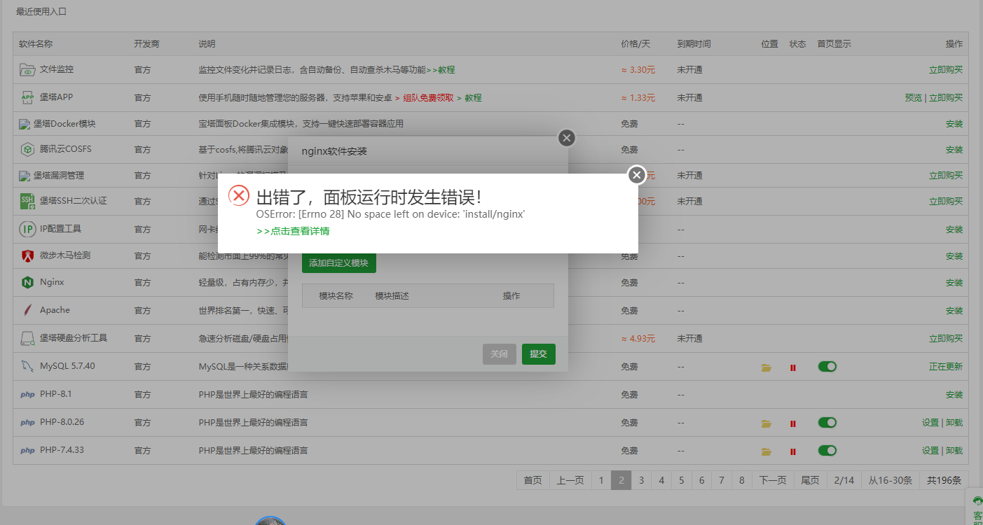Click the PHP-7.4.33 php icon
This screenshot has width=983, height=525.
(27, 451)
